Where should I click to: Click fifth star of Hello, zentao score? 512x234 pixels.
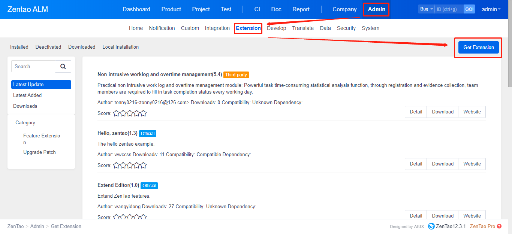143,165
